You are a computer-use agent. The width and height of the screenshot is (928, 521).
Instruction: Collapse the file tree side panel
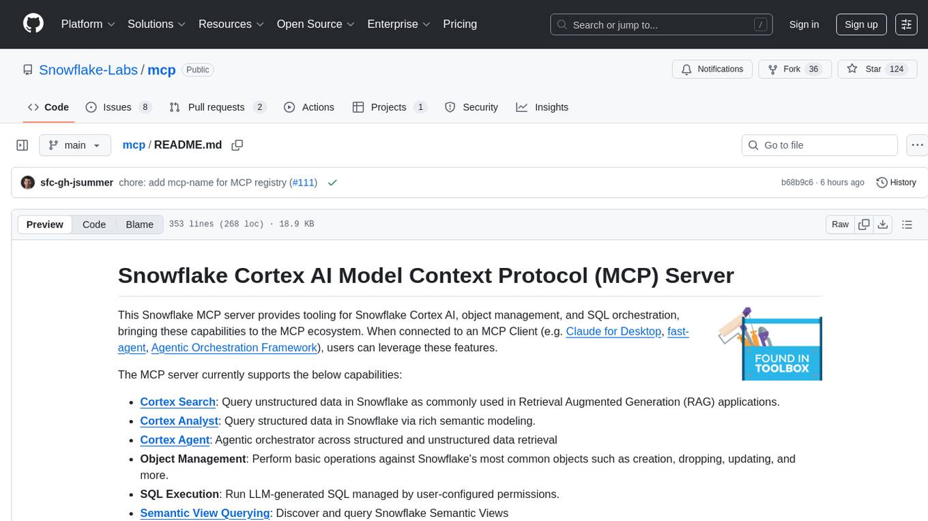pos(23,145)
